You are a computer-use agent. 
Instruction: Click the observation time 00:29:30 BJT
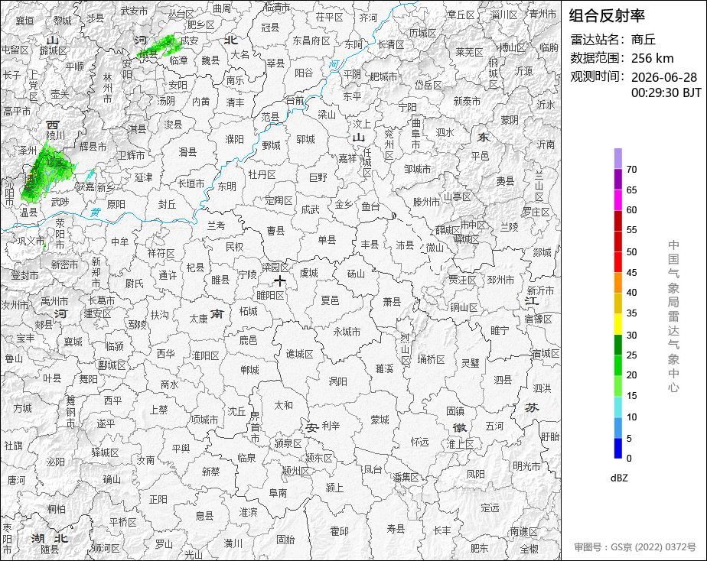pyautogui.click(x=666, y=92)
